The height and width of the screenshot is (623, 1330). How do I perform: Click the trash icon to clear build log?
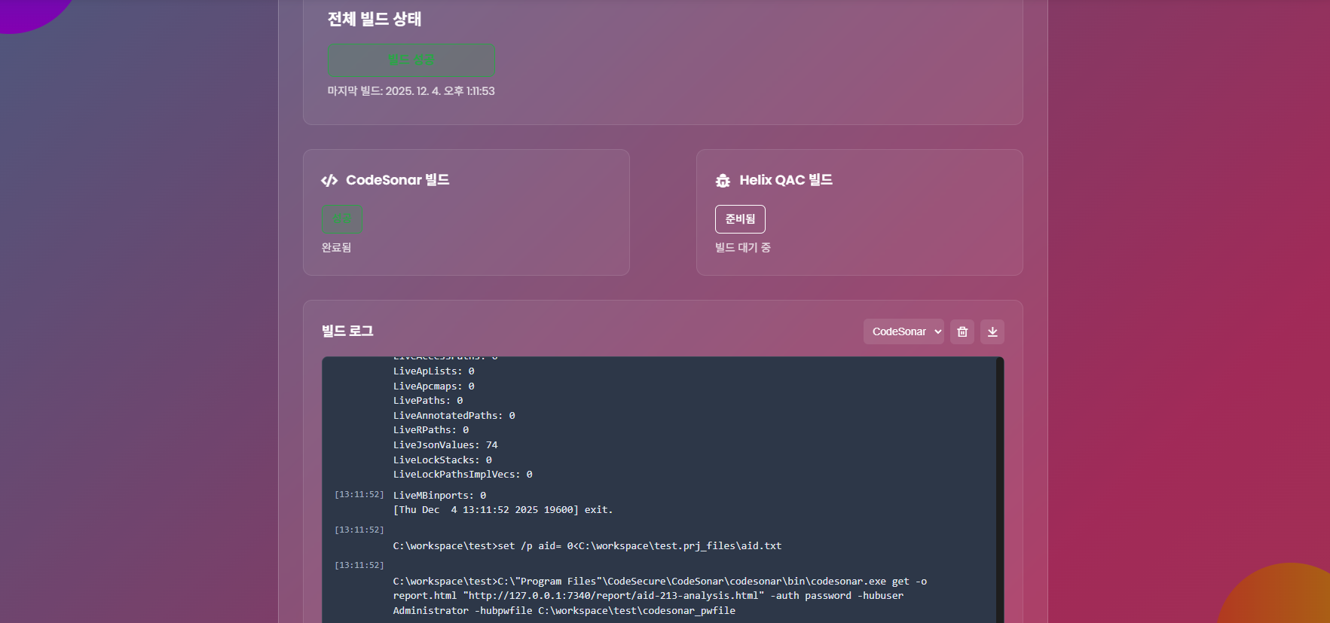(962, 331)
